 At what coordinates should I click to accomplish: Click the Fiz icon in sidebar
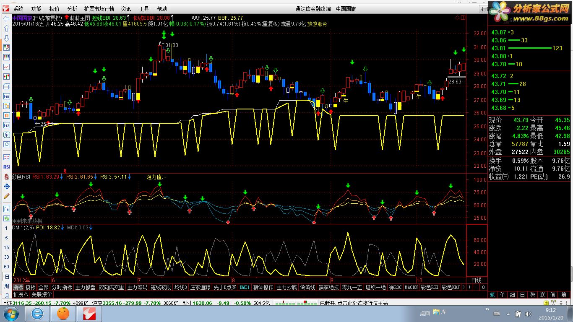(x=6, y=125)
